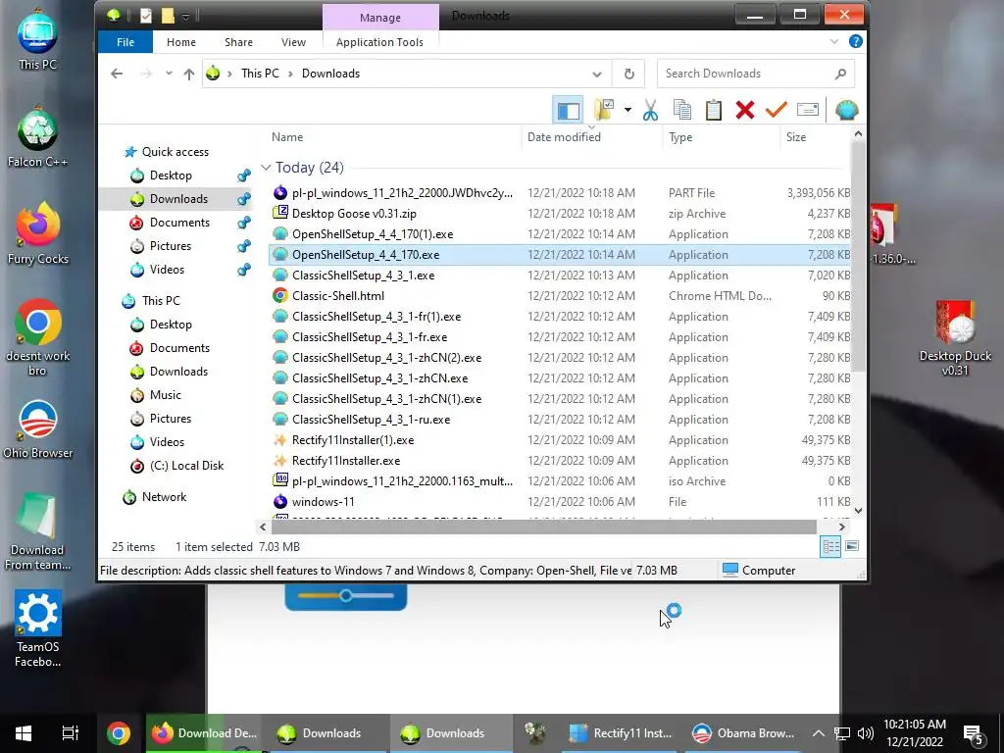
Task: Go up one folder level
Action: pyautogui.click(x=189, y=74)
